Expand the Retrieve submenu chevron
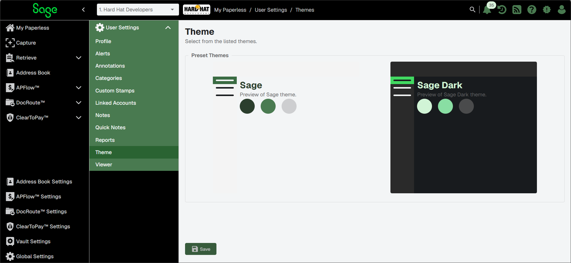Image resolution: width=571 pixels, height=263 pixels. coord(79,58)
